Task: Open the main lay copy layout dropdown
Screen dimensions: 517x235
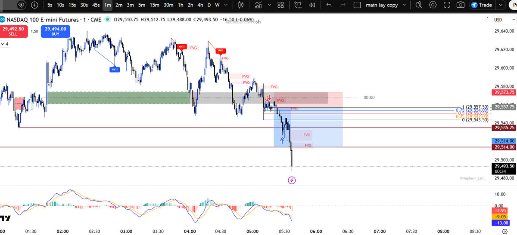Action: 403,5
